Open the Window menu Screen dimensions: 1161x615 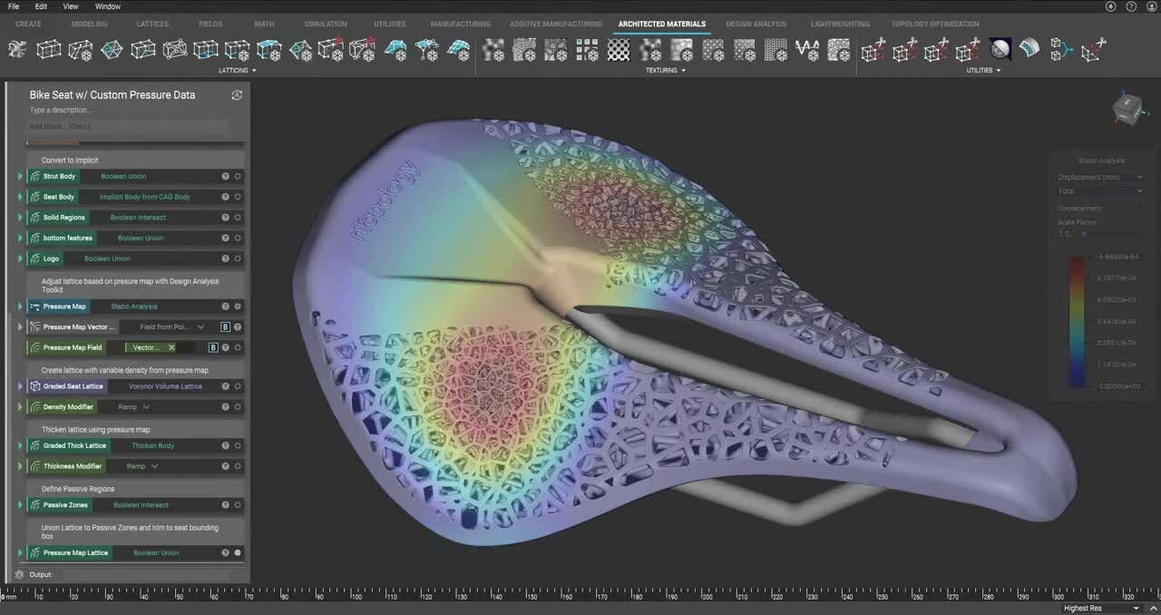tap(107, 6)
